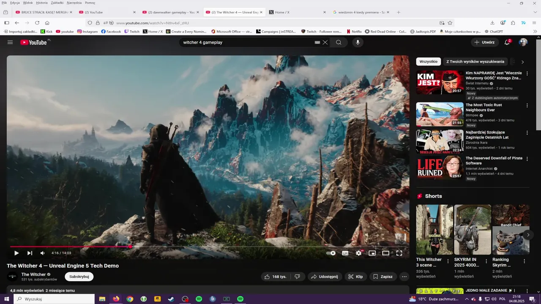
Task: Open the YouTube hamburger guide menu
Action: pyautogui.click(x=10, y=42)
